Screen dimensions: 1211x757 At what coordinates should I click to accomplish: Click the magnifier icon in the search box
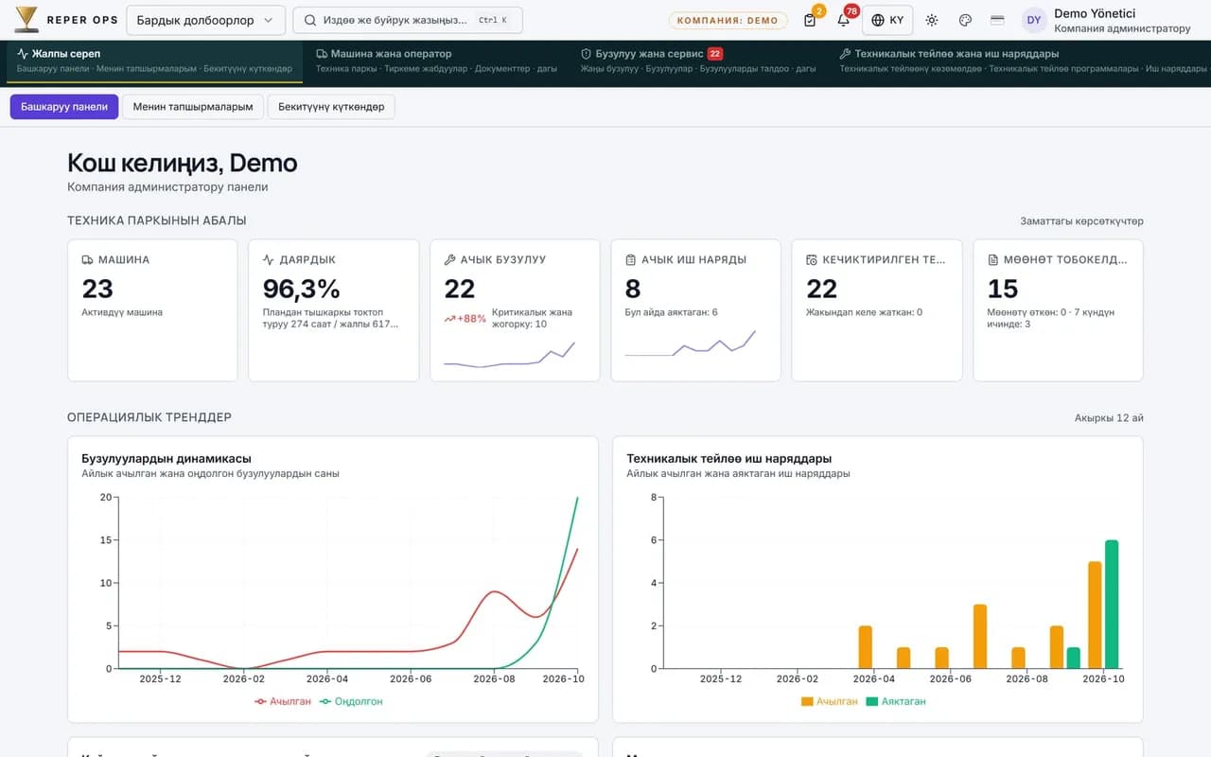310,20
